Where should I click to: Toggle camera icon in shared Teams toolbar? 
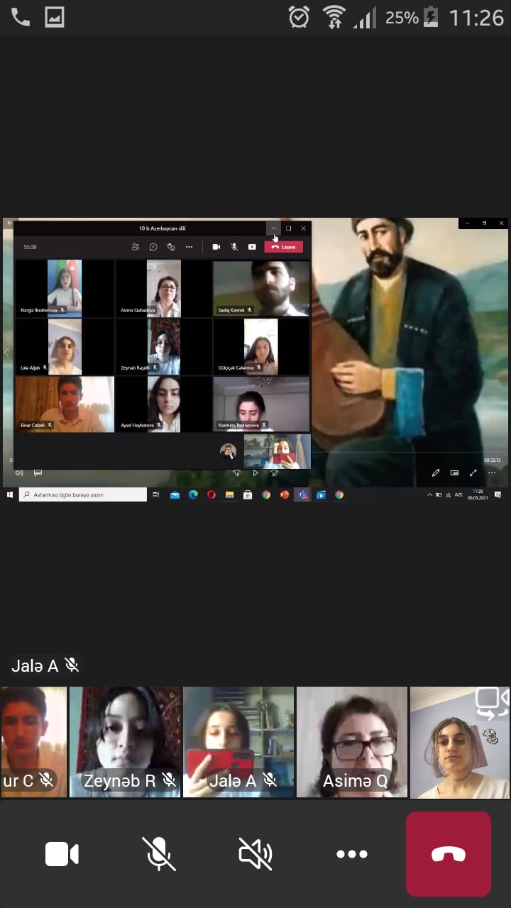point(216,247)
